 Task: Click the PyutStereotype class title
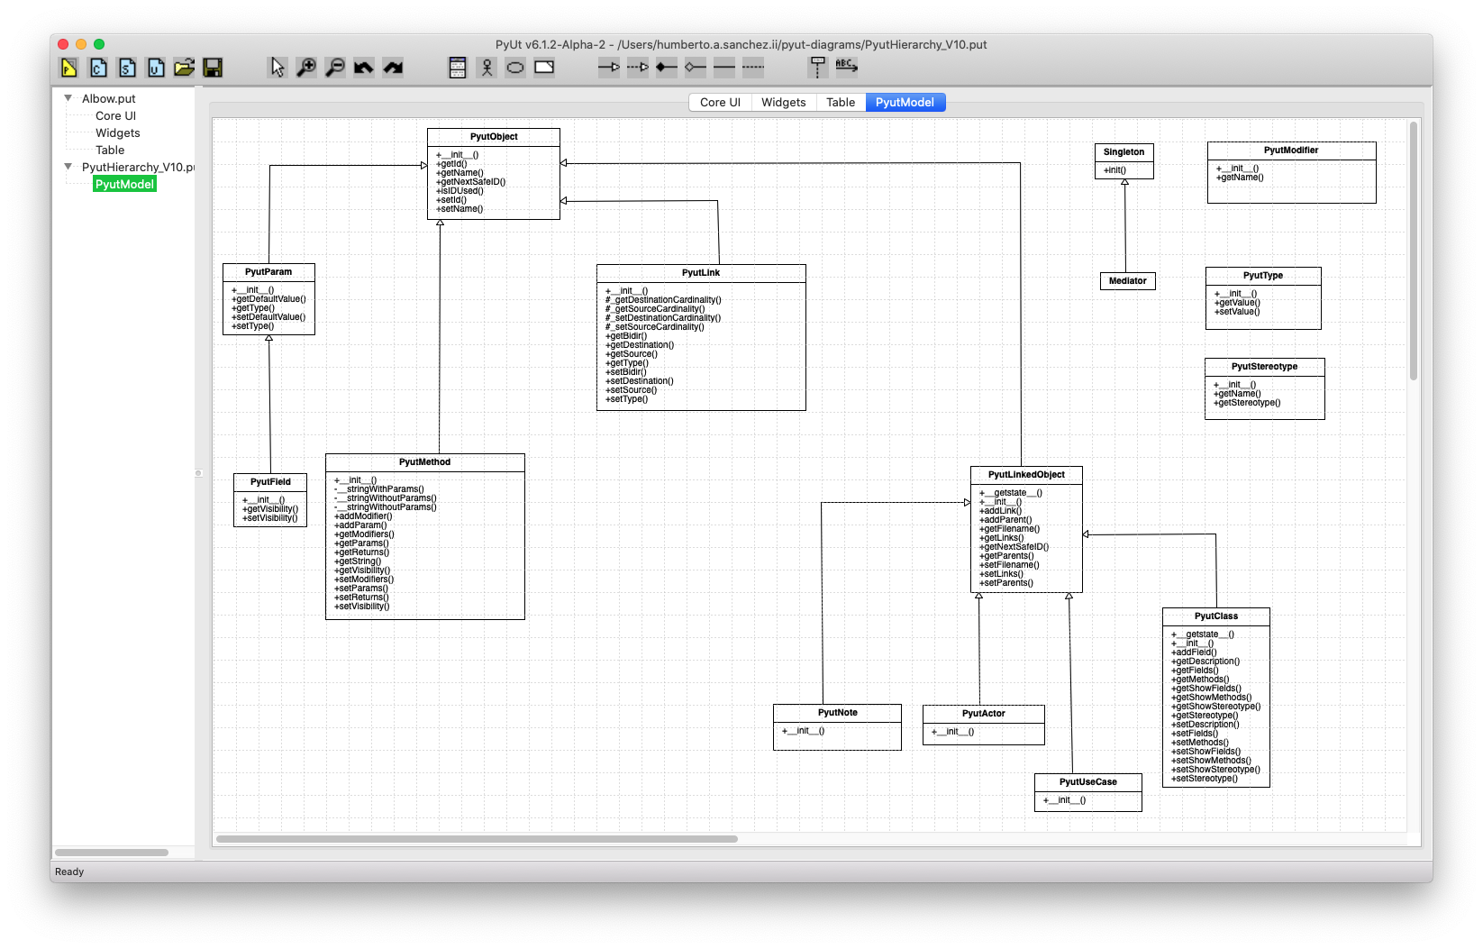tap(1265, 367)
